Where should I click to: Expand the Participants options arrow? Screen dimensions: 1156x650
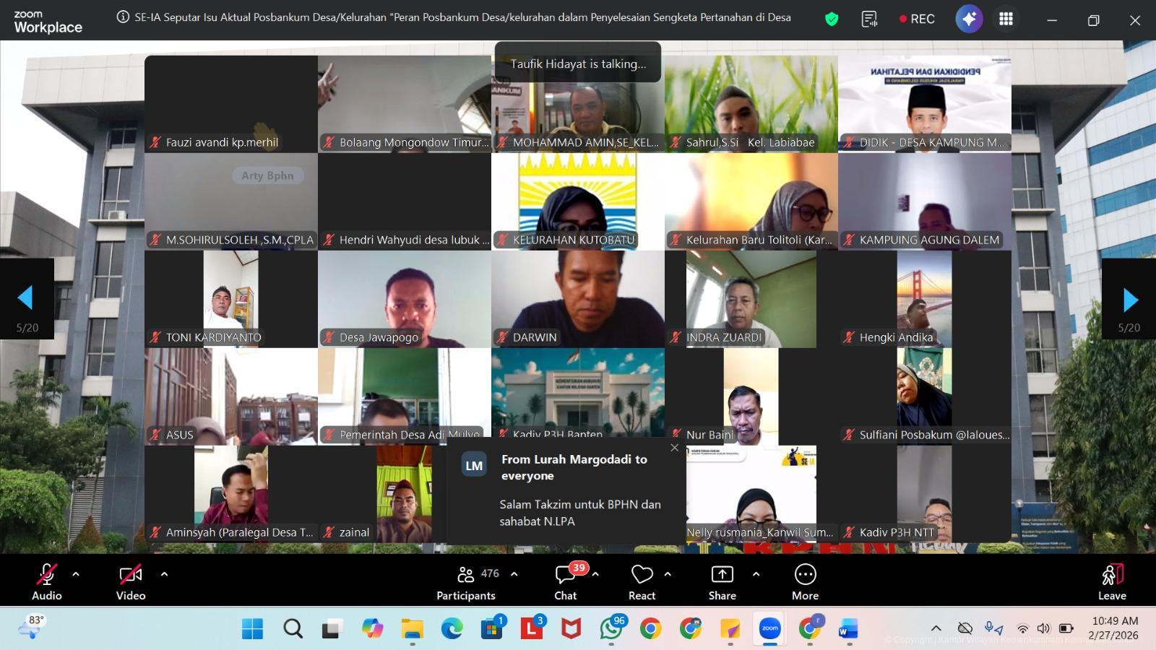514,574
